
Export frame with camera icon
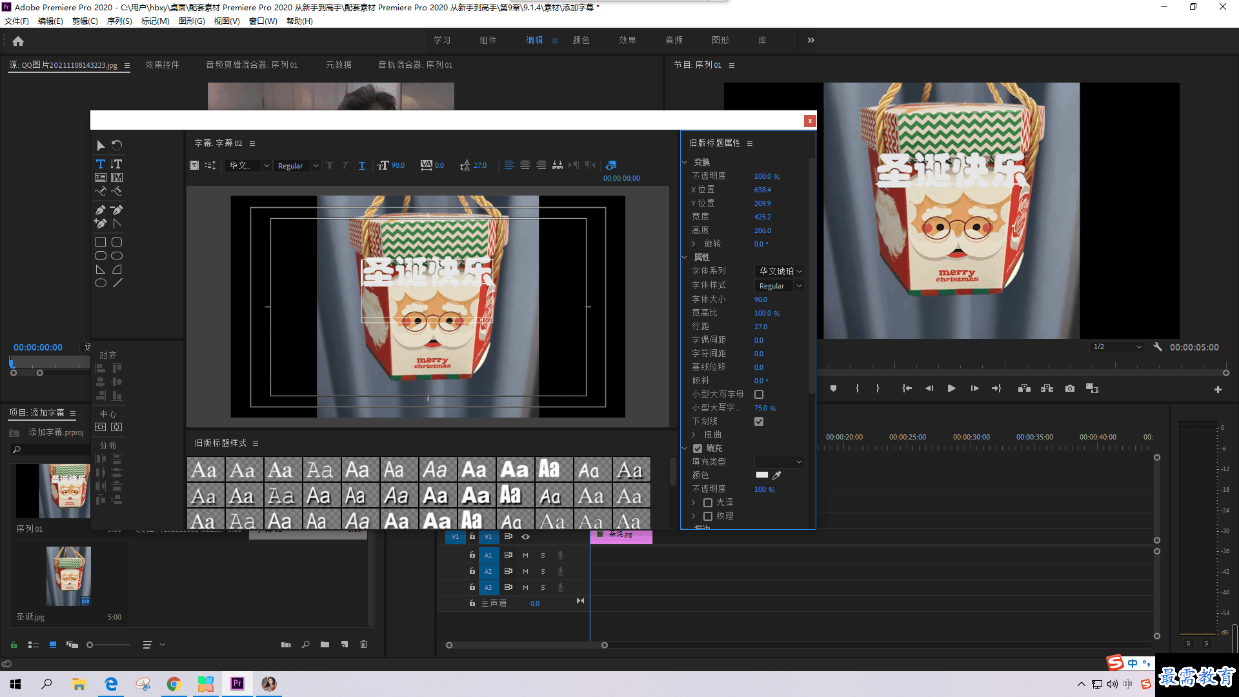tap(1070, 389)
